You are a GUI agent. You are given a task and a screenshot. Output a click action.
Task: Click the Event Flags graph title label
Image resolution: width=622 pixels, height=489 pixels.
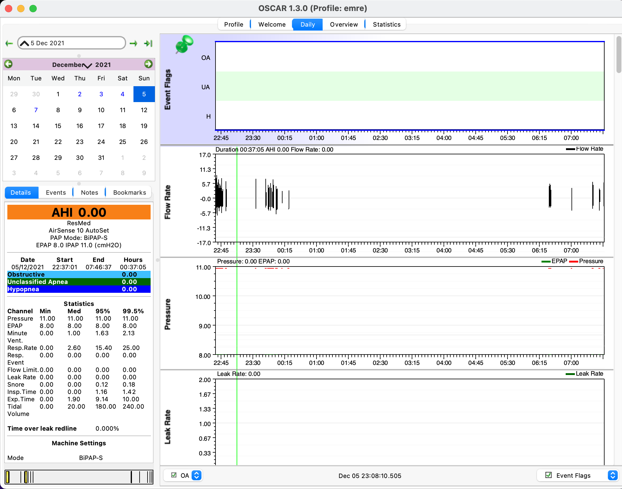point(167,90)
